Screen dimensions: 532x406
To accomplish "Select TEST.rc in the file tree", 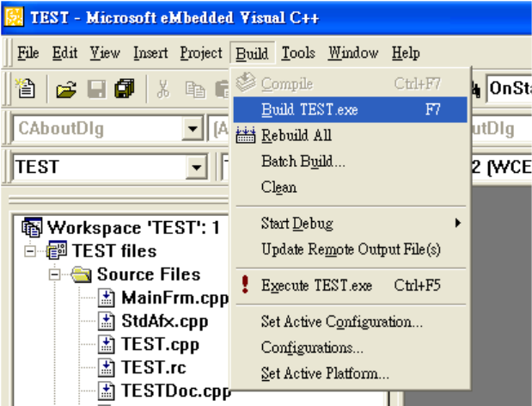I will [x=154, y=367].
